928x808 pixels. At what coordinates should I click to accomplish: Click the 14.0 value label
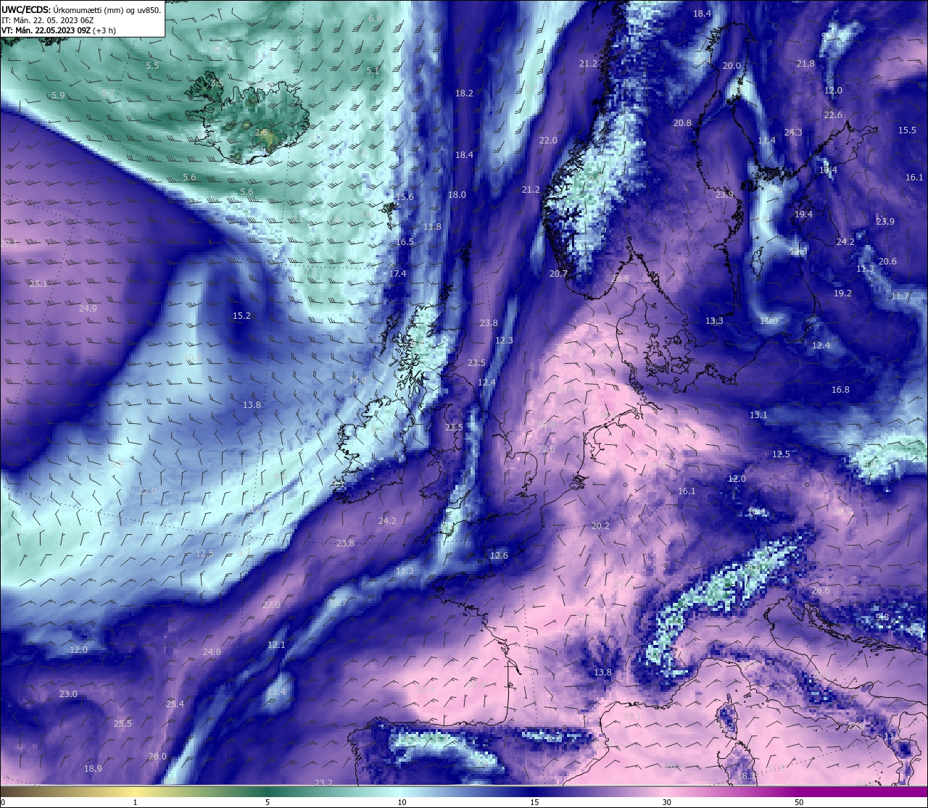click(357, 380)
